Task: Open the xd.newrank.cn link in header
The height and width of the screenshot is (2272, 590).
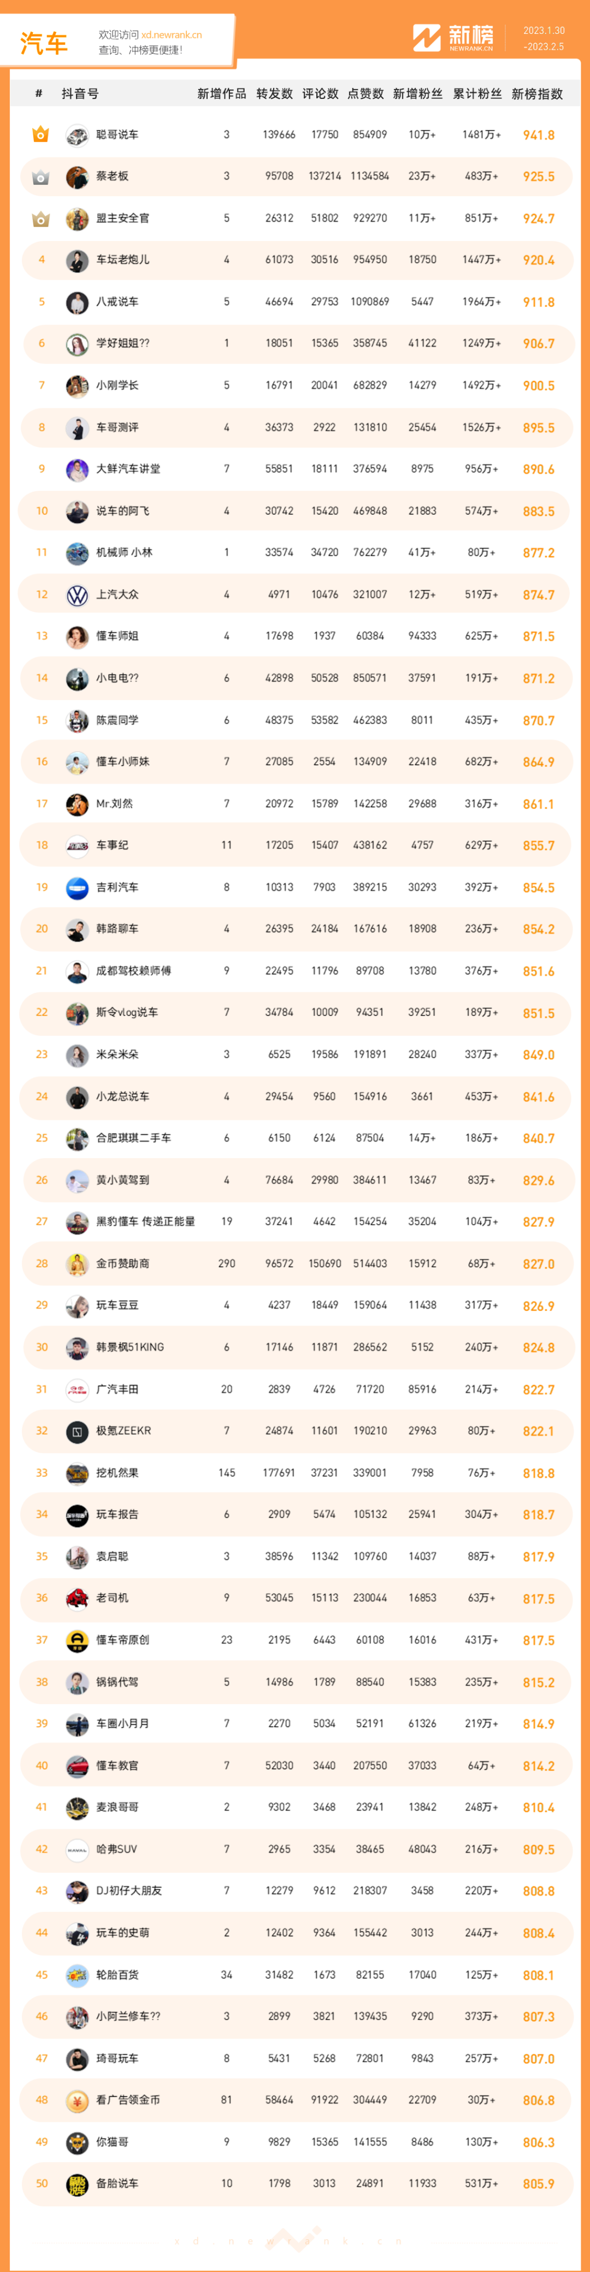Action: [171, 36]
